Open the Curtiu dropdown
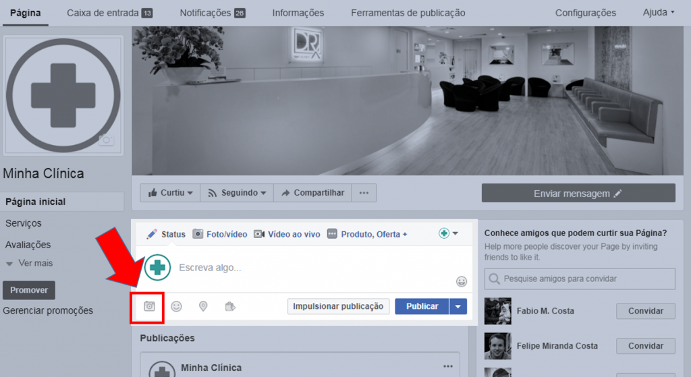The width and height of the screenshot is (691, 377). (170, 193)
